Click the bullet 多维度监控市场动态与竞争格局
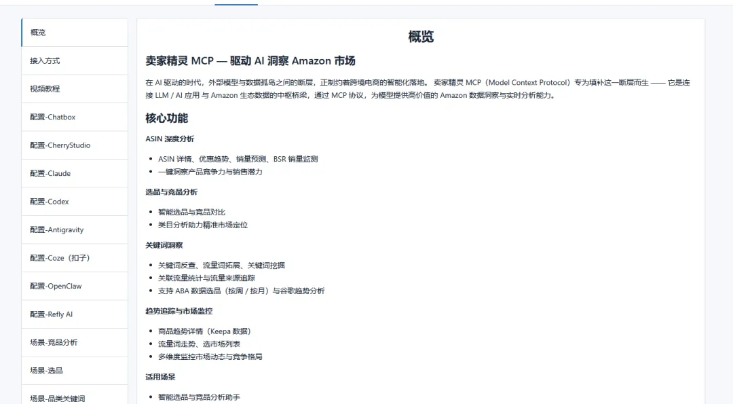 210,356
